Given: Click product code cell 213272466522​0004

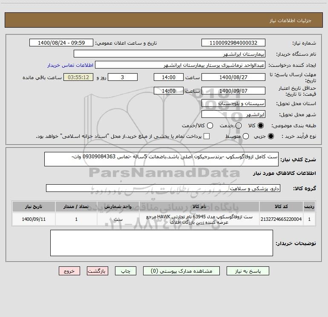Looking at the screenshot, I should coord(281,219).
